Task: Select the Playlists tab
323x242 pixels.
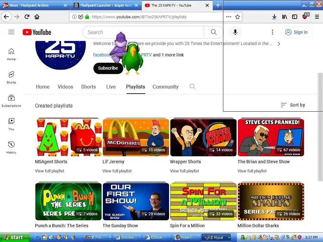Action: click(x=136, y=87)
